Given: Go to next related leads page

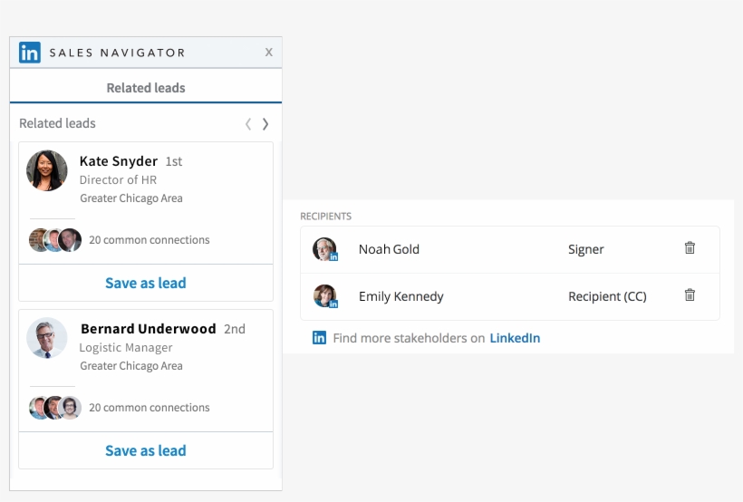Looking at the screenshot, I should click(x=265, y=124).
